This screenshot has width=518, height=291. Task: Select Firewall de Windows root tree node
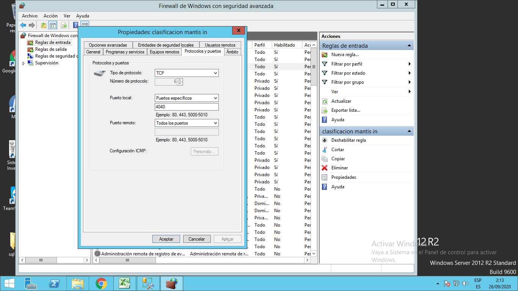pos(49,36)
